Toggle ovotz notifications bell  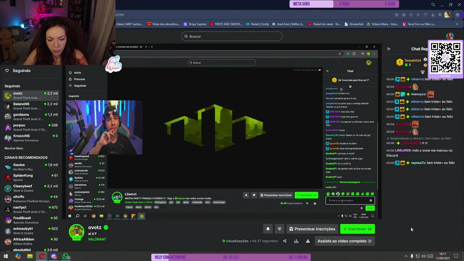[268, 229]
